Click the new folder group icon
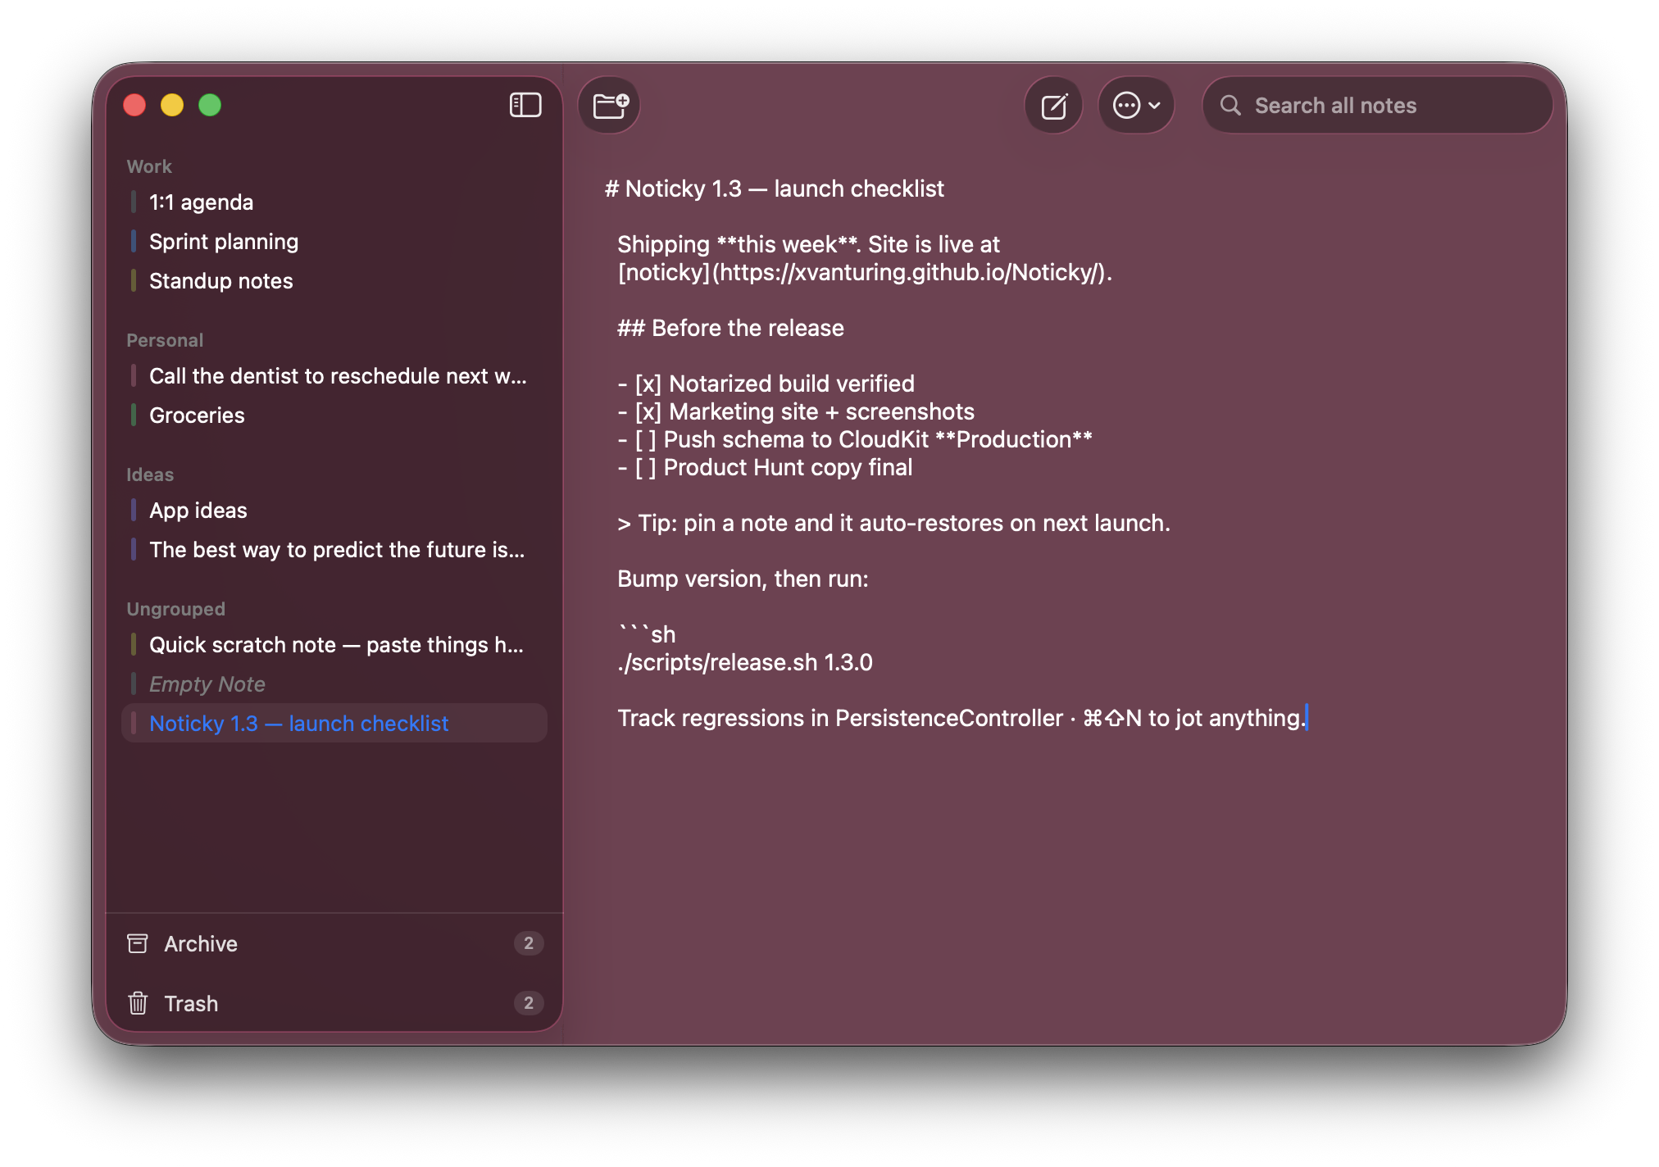The image size is (1659, 1167). [x=610, y=105]
